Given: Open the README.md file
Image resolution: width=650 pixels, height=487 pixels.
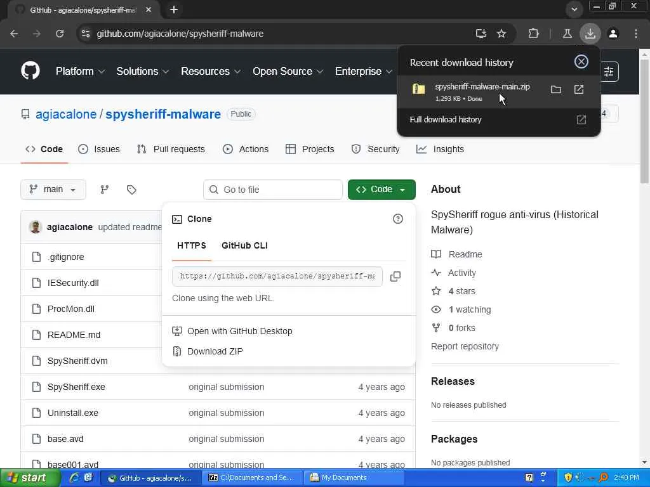Looking at the screenshot, I should (x=74, y=335).
